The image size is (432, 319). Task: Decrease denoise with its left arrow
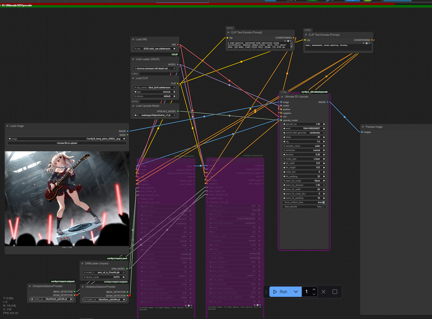284,154
